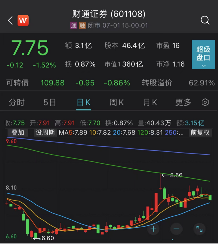Tap the stock title 财通证券 (601108)

point(109,14)
